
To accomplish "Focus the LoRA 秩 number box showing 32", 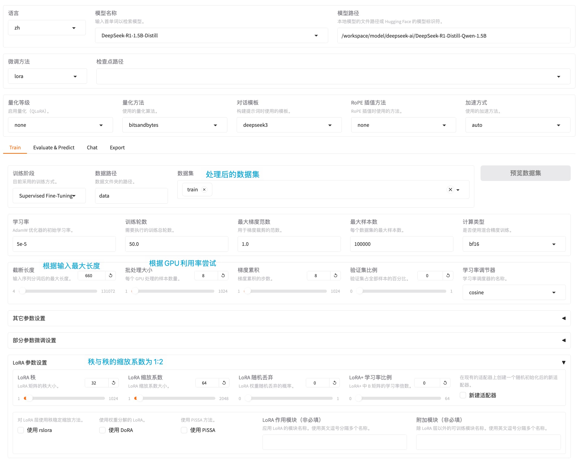I will click(x=97, y=383).
